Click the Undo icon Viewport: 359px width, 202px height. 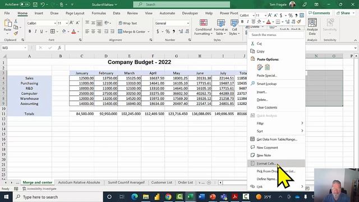tap(43, 4)
